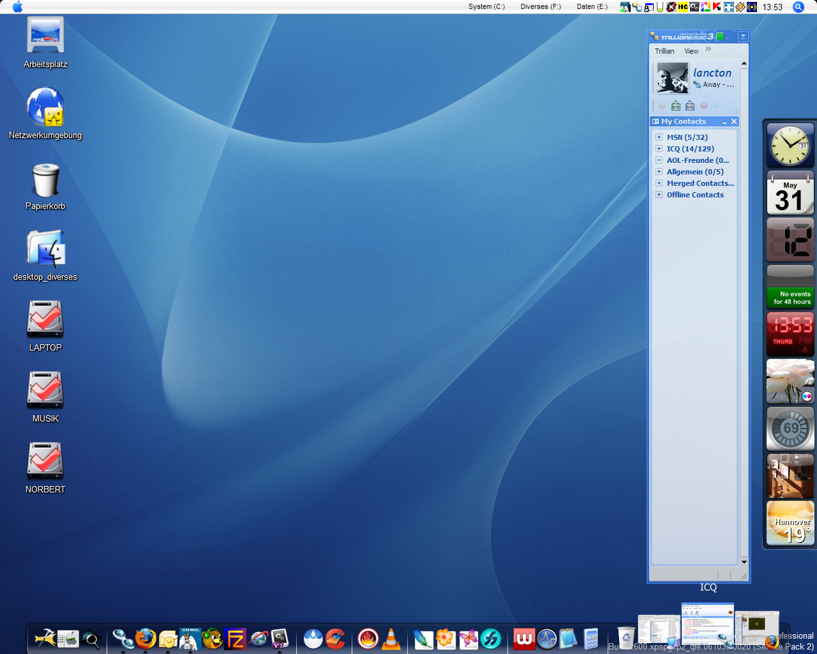Launch FileZilla from the dock

click(x=236, y=639)
